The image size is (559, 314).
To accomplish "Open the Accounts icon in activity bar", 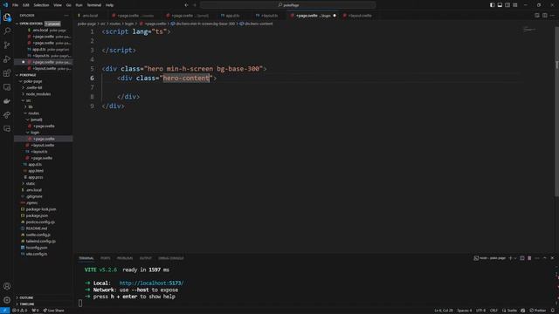I will (7, 286).
